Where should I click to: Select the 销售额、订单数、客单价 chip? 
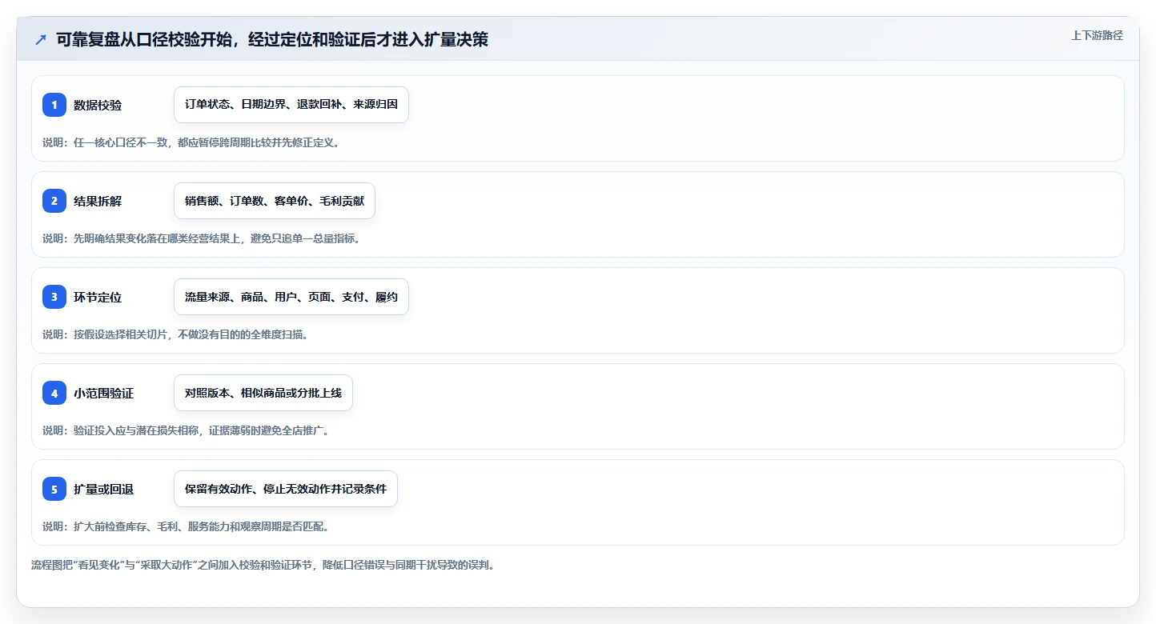[275, 201]
